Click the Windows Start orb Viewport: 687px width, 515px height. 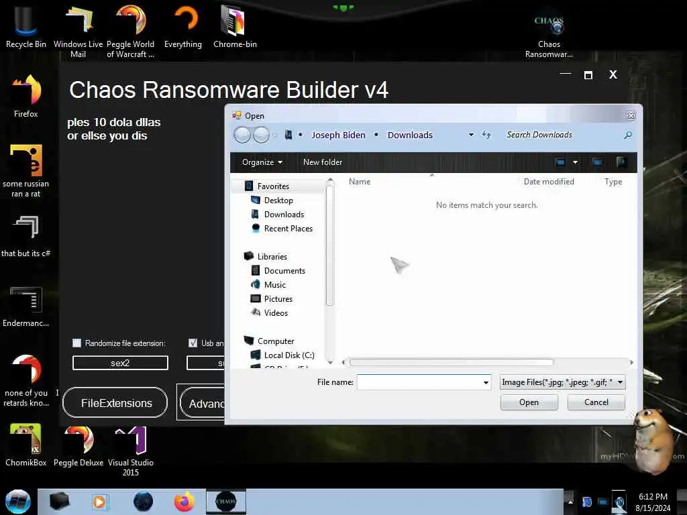click(x=17, y=502)
